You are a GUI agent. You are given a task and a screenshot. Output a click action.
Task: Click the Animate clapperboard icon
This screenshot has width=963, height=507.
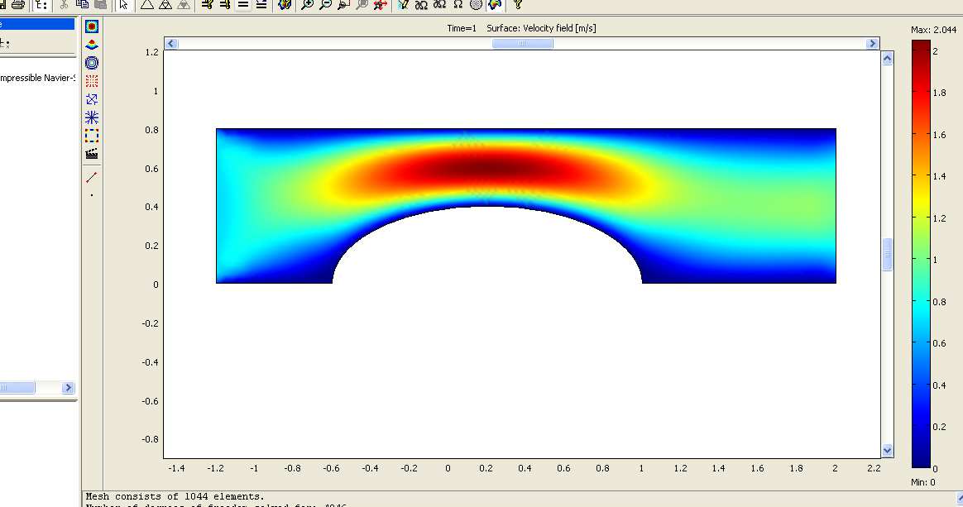pos(92,154)
